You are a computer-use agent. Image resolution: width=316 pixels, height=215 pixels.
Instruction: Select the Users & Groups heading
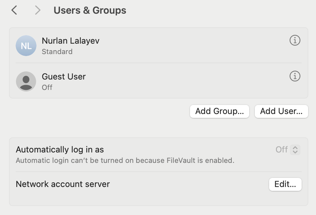click(90, 10)
